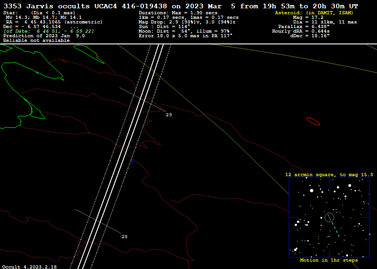Click the 'Motion in 1hr steps' caption
The width and height of the screenshot is (377, 269).
click(329, 260)
